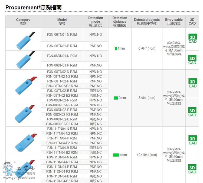The width and height of the screenshot is (203, 183).
Task: Click the green 4mm detection distance bar
Action: pyautogui.click(x=116, y=155)
